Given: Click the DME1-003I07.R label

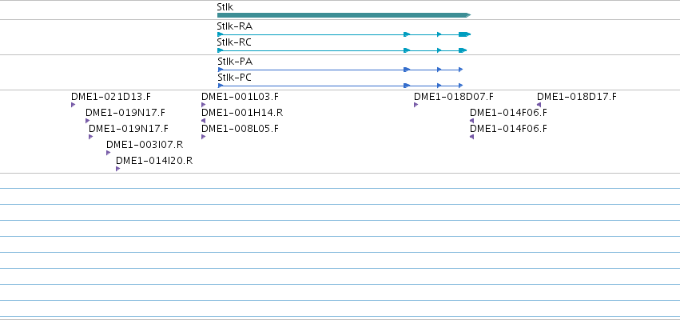Looking at the screenshot, I should tap(145, 145).
